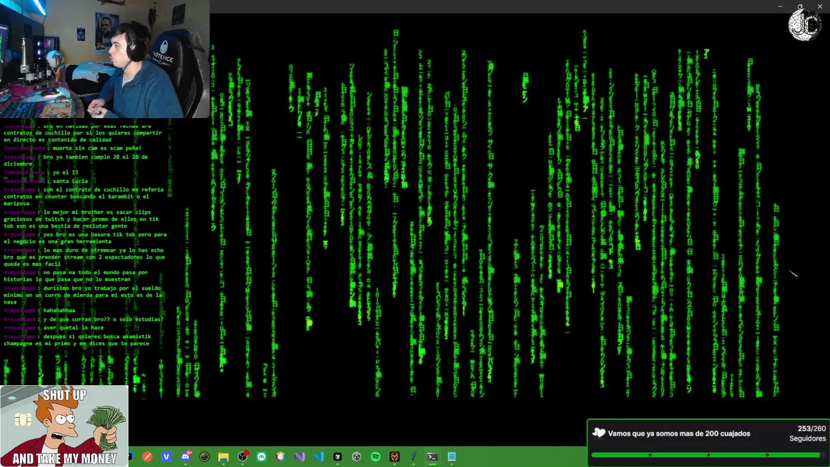Click chat message 'aver quetal lo hace'

coord(73,328)
